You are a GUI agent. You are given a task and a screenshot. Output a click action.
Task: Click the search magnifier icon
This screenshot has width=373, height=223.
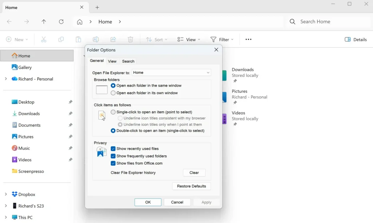coord(292,21)
